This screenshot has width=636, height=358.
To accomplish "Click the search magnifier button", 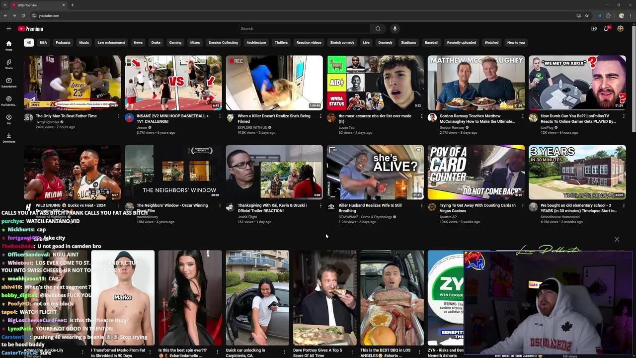I will pos(378,29).
